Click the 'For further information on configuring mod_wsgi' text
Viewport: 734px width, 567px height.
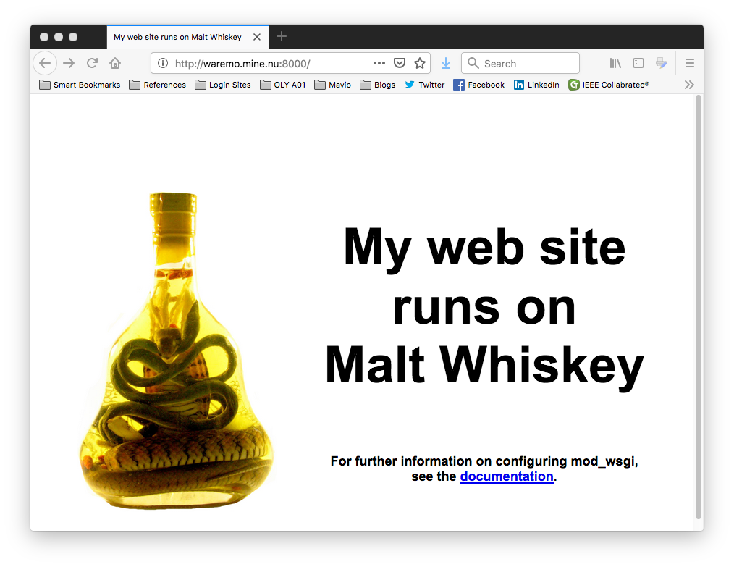pos(484,461)
